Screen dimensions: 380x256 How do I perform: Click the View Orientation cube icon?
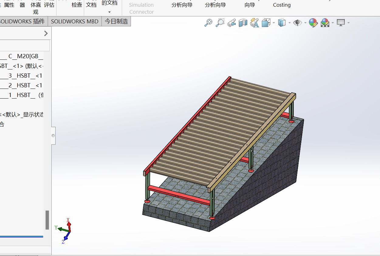266,23
